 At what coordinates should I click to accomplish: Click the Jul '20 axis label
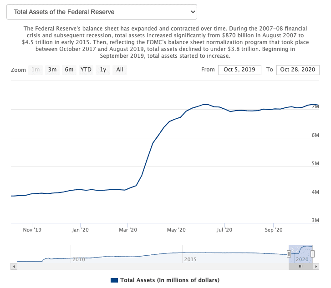(224, 230)
